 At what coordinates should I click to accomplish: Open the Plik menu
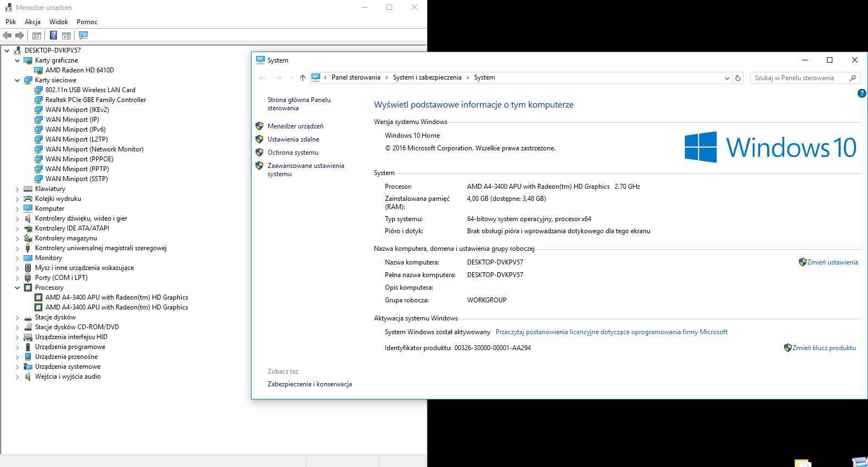pos(11,22)
